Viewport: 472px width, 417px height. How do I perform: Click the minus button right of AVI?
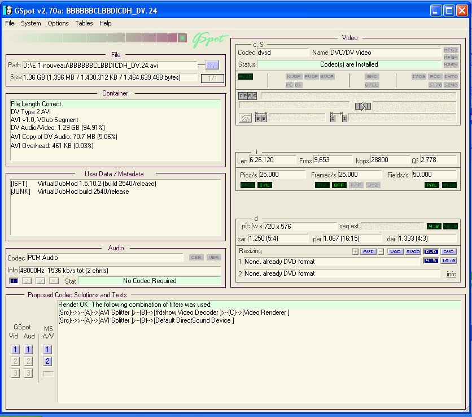[x=381, y=251]
